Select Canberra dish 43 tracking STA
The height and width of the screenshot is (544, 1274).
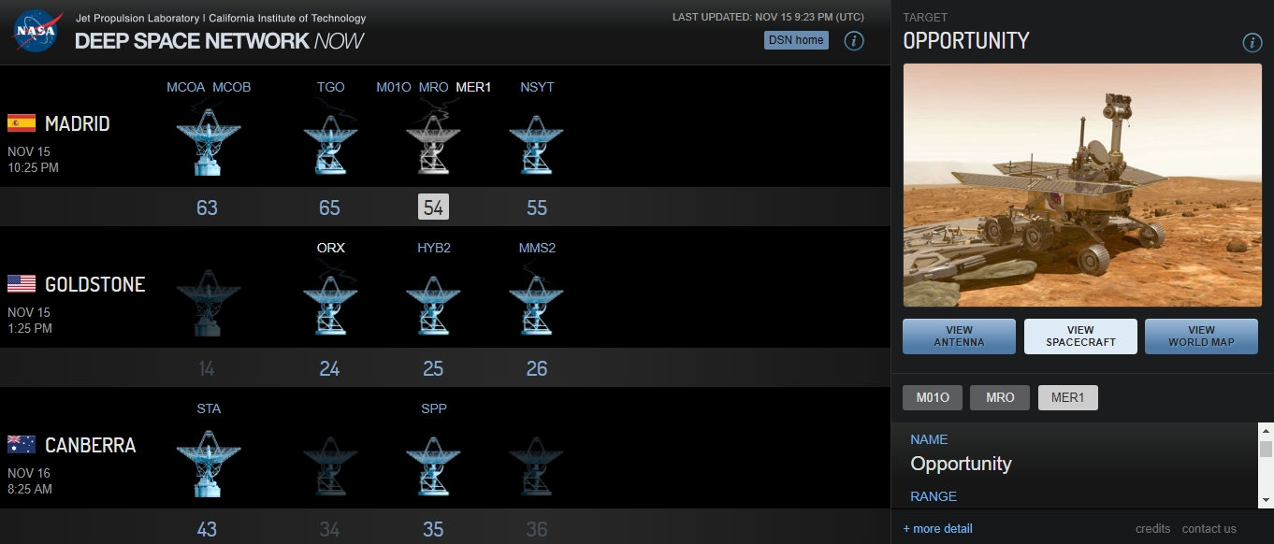(208, 463)
